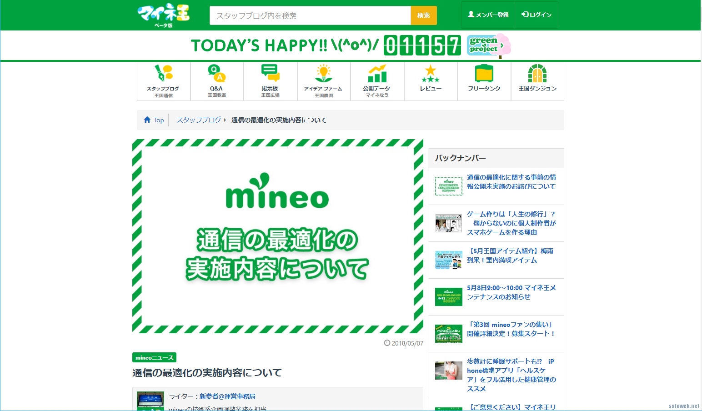
Task: Click thumbnail for ゲーム作り backnumber article
Action: pyautogui.click(x=449, y=223)
